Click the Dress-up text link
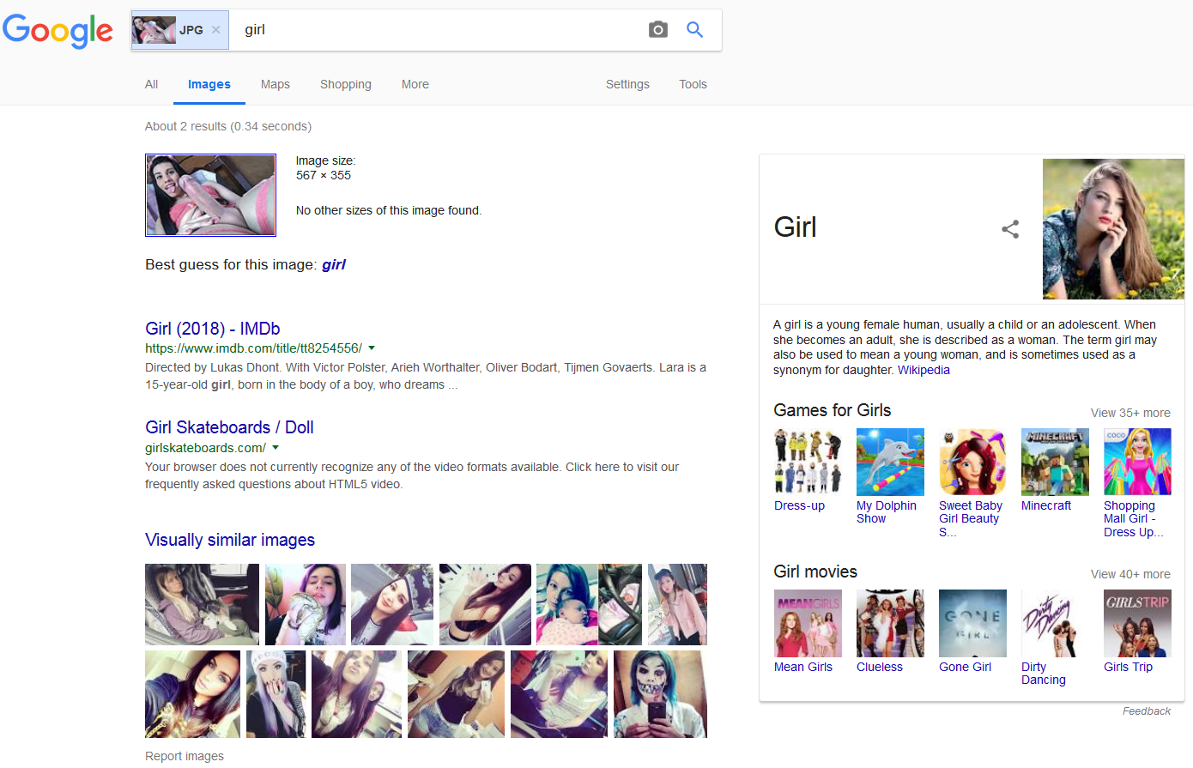1193x768 pixels. coord(799,505)
